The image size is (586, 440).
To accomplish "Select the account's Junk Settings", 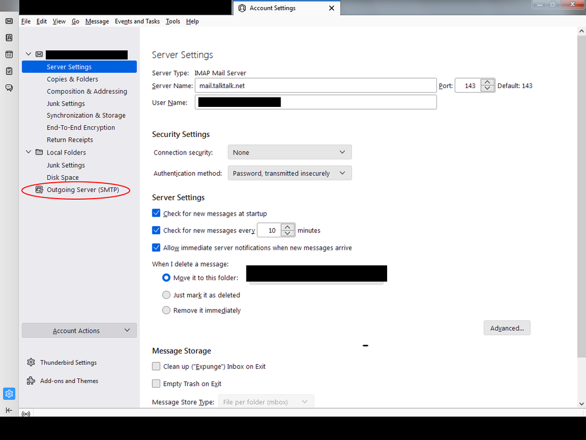I will pyautogui.click(x=66, y=103).
